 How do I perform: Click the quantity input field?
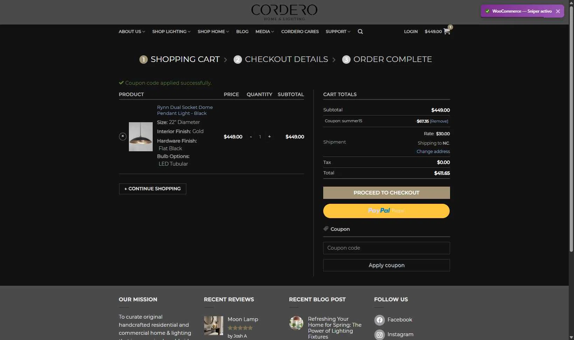click(260, 137)
